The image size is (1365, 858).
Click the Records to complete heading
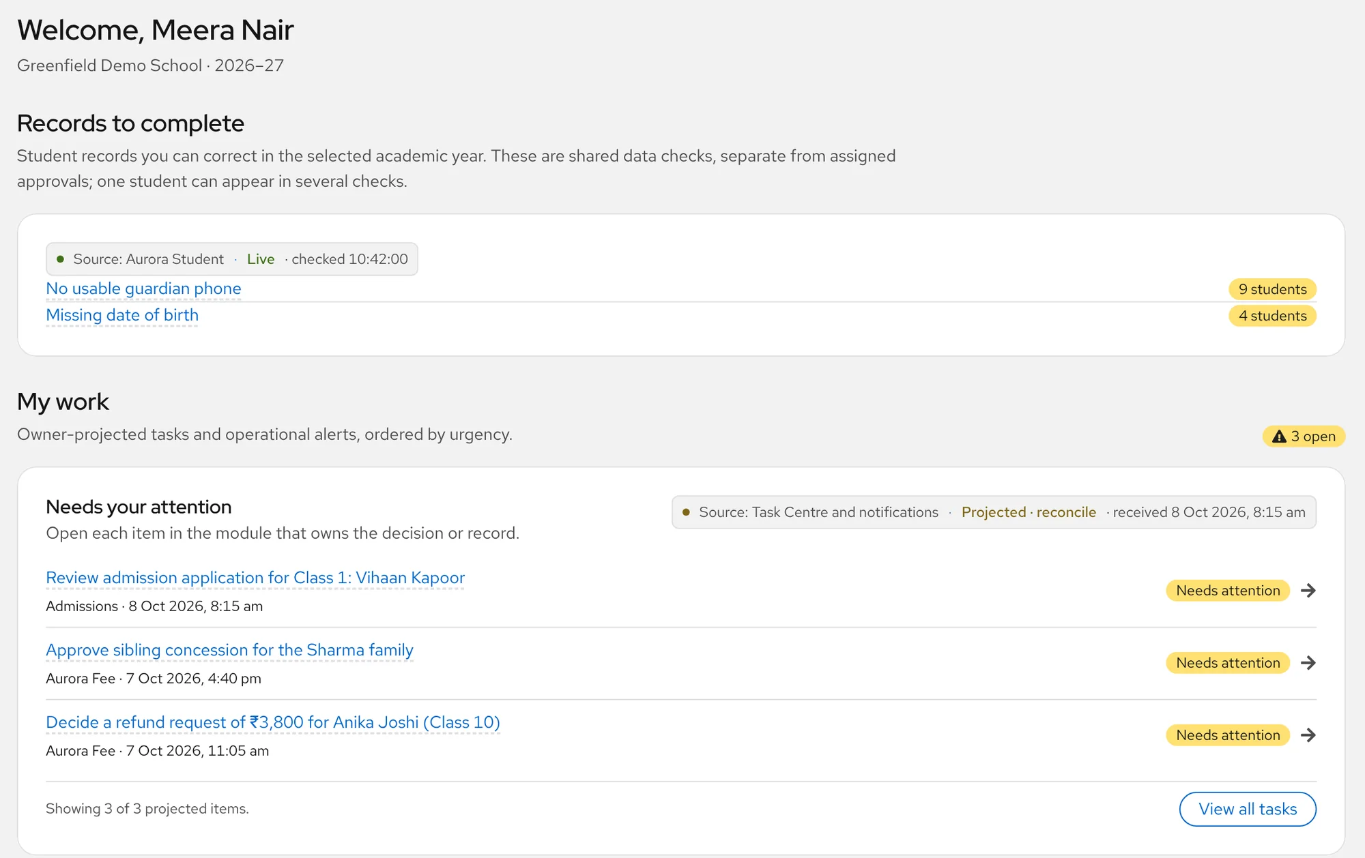130,123
